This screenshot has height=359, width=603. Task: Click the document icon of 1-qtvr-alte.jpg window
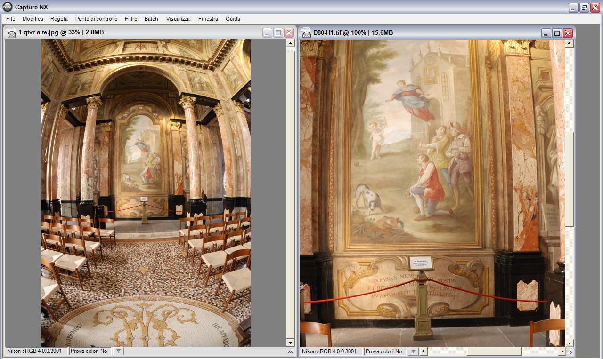(11, 33)
